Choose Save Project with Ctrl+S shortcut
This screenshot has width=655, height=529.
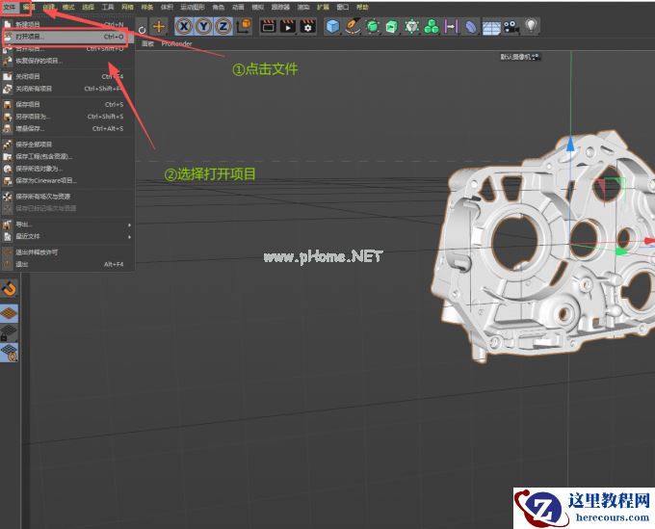click(66, 104)
